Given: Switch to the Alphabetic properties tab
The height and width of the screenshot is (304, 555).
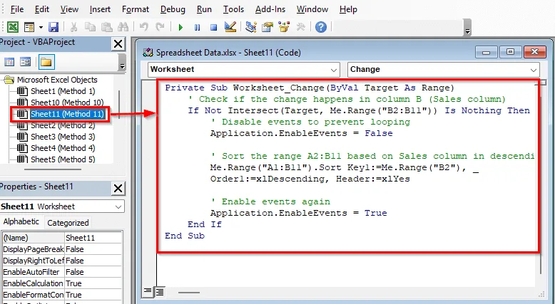Looking at the screenshot, I should (x=21, y=221).
